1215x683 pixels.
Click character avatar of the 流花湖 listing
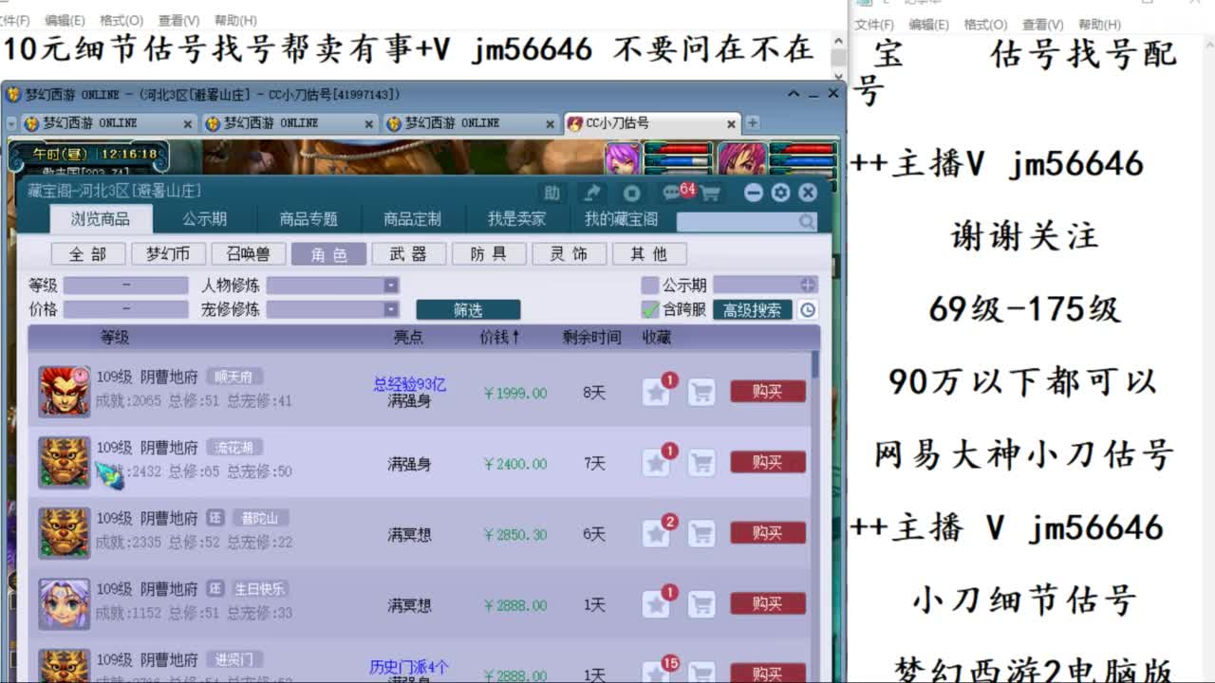tap(65, 463)
